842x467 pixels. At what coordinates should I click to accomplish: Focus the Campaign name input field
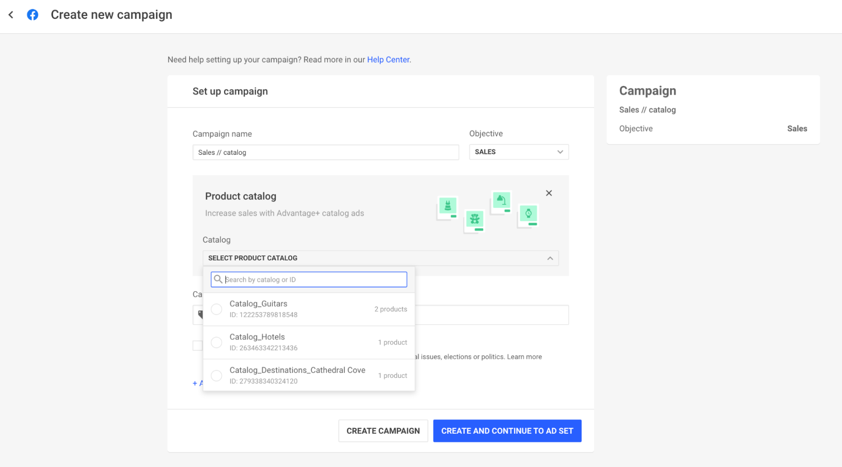(325, 152)
